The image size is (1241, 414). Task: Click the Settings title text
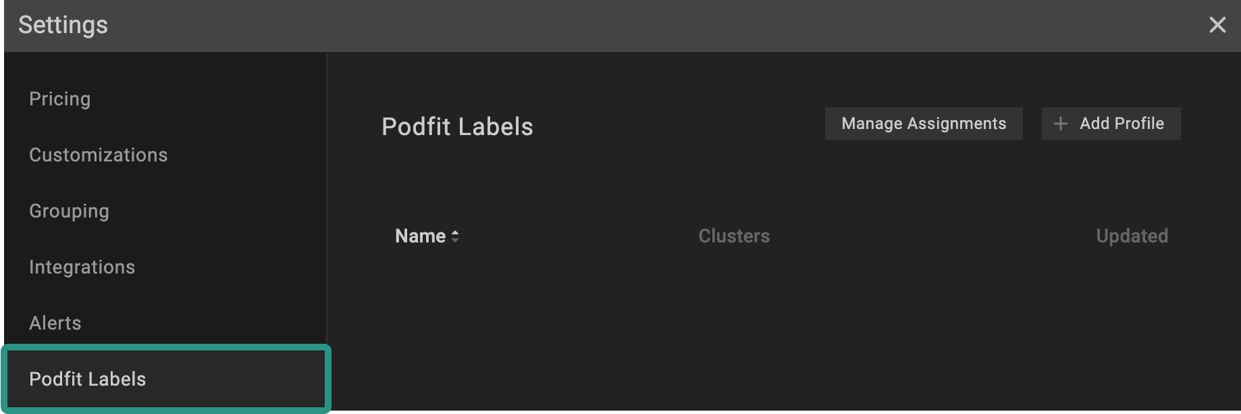63,25
